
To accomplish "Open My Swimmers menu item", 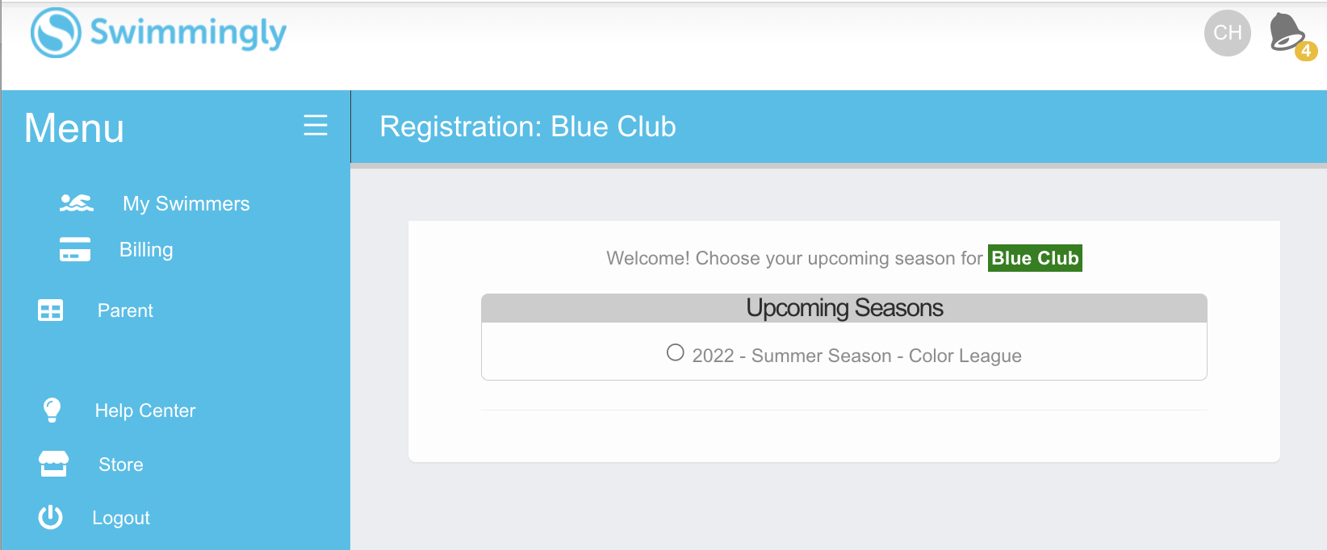I will point(186,204).
